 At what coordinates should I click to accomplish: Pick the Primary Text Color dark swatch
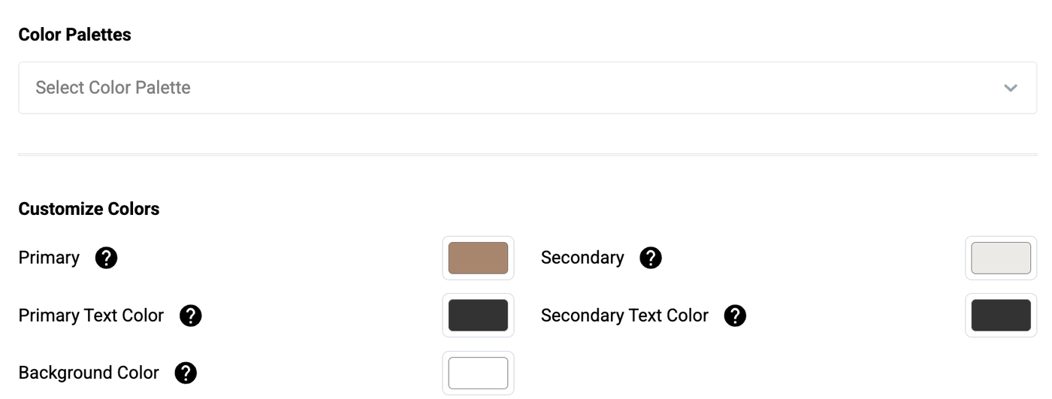[x=478, y=316]
